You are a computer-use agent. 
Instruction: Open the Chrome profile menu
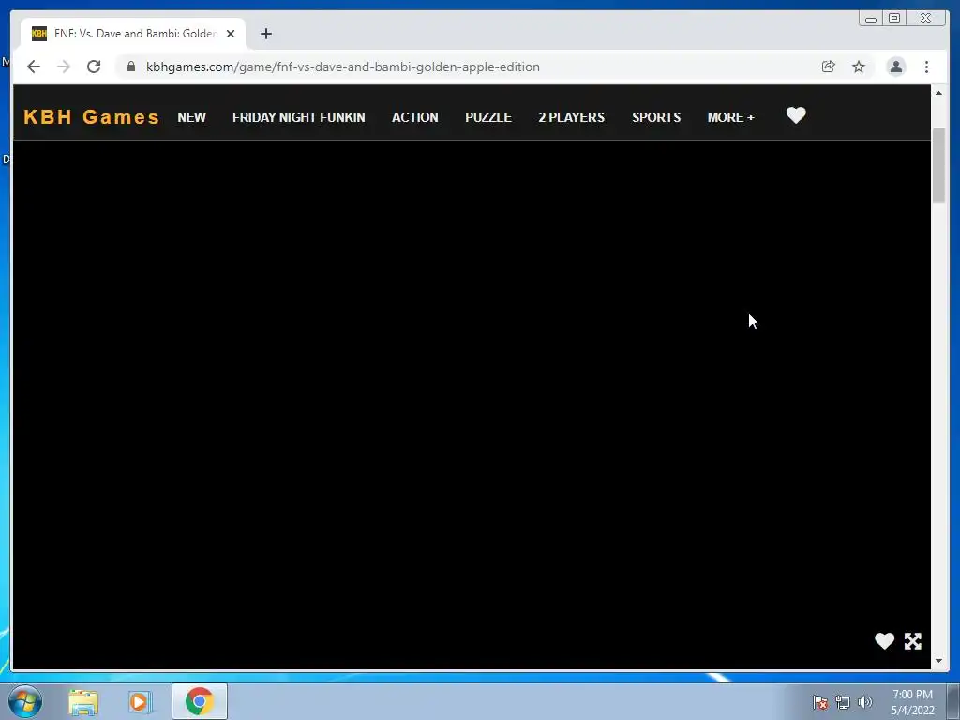point(896,67)
